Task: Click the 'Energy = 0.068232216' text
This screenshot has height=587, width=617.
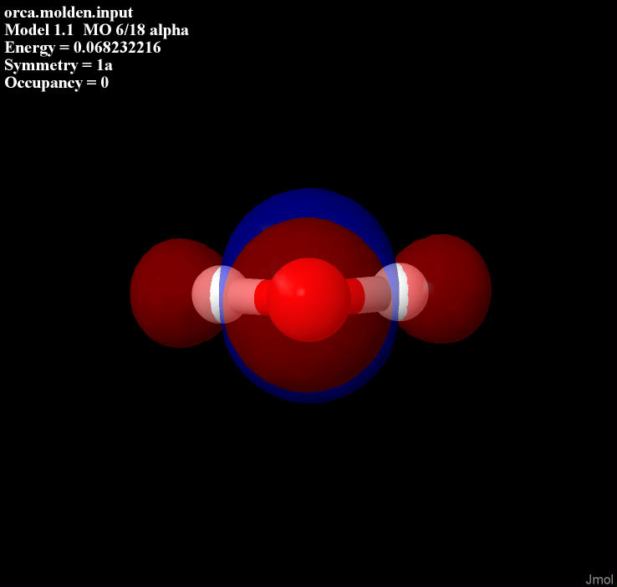Action: click(x=83, y=48)
